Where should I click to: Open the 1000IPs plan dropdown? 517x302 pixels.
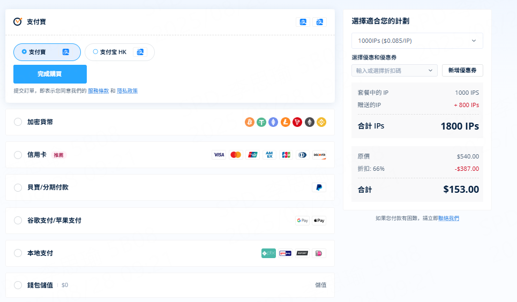pos(417,41)
